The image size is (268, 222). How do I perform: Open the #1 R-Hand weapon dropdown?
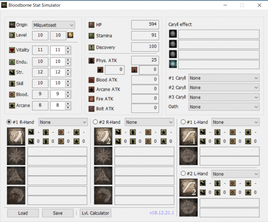coord(63,122)
